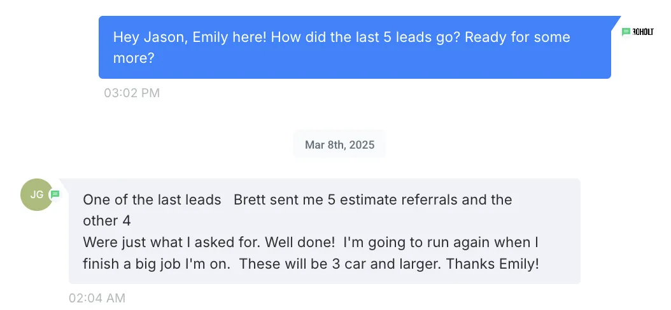Select the blue outgoing message from Emily

[355, 48]
